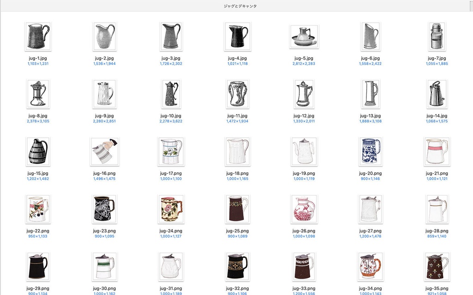The width and height of the screenshot is (473, 295).
Task: Select the jug-15.jpg barrel jug image
Action: tap(38, 152)
